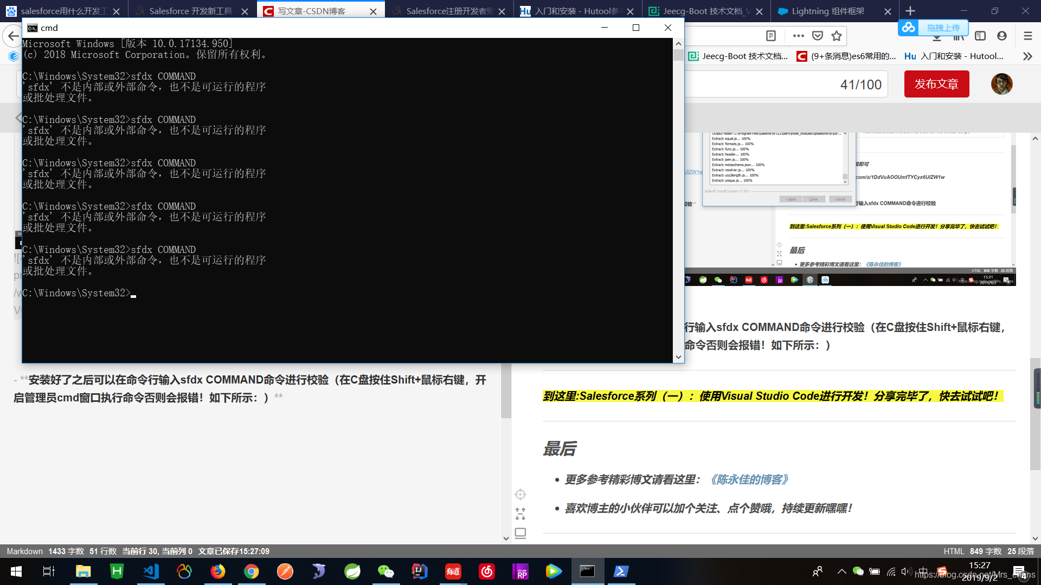Click the CSDN user avatar
Image resolution: width=1041 pixels, height=585 pixels.
(1001, 84)
